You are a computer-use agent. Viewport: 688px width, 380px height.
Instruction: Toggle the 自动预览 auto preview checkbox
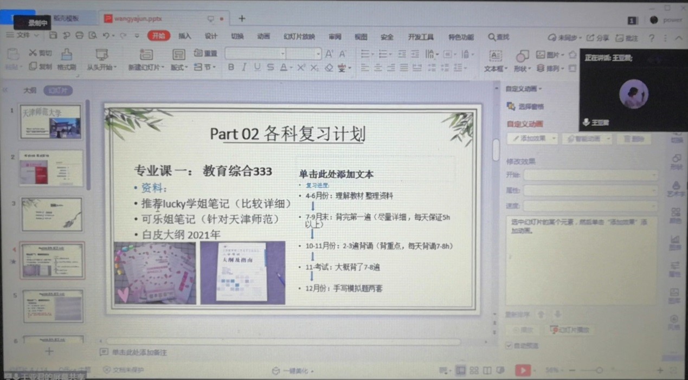coord(509,345)
